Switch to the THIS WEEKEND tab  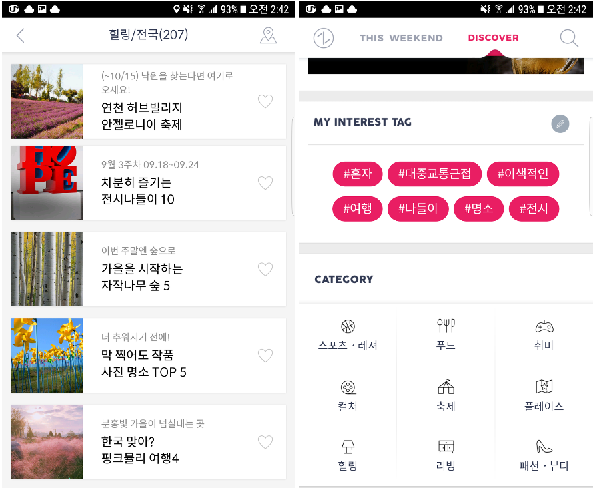(x=401, y=38)
